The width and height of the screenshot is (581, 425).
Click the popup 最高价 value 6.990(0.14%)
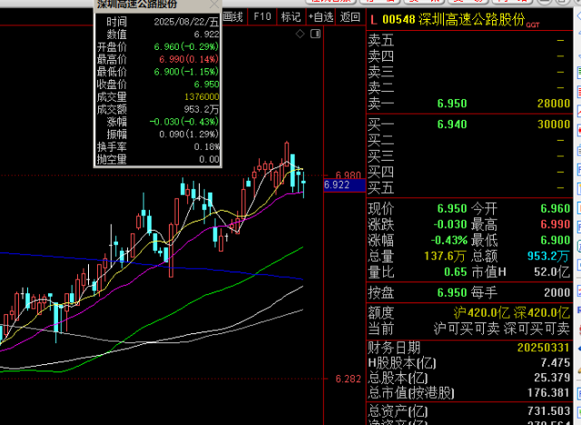(x=189, y=59)
